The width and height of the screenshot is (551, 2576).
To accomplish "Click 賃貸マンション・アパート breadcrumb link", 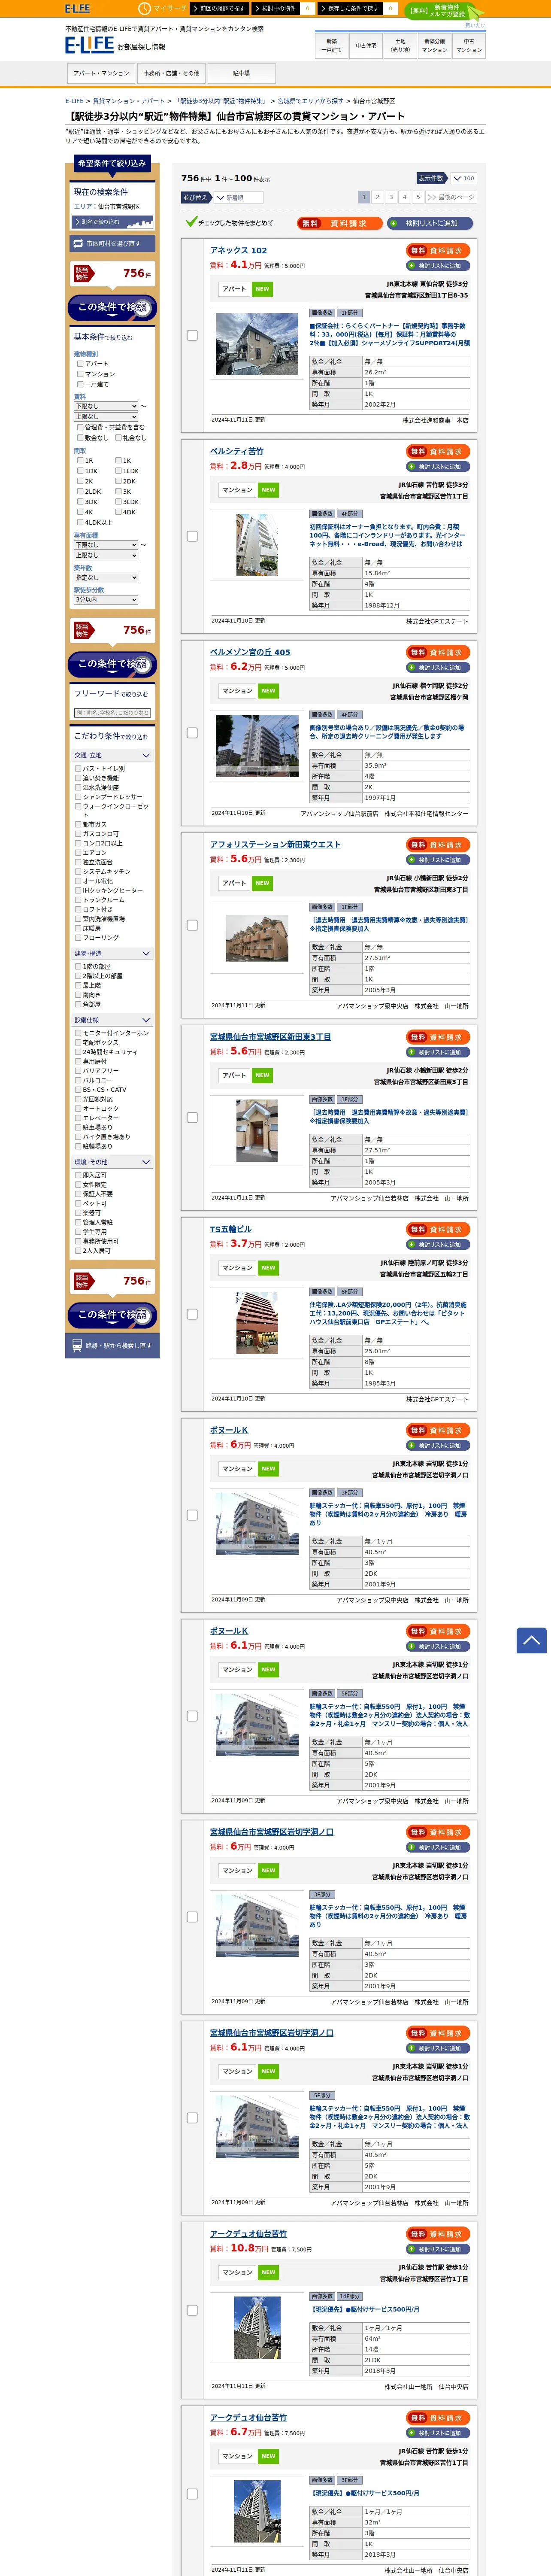I will pos(129,101).
